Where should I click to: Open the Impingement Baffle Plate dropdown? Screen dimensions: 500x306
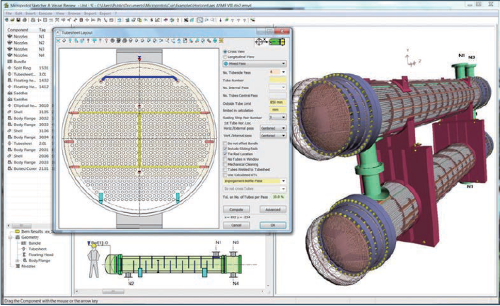click(284, 181)
